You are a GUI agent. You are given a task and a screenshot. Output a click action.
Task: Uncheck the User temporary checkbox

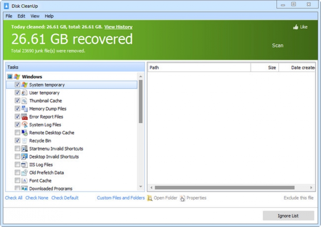point(17,92)
